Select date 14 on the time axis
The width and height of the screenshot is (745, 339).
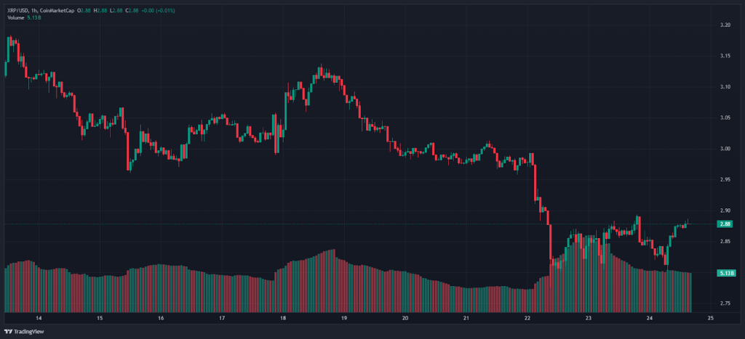click(39, 318)
